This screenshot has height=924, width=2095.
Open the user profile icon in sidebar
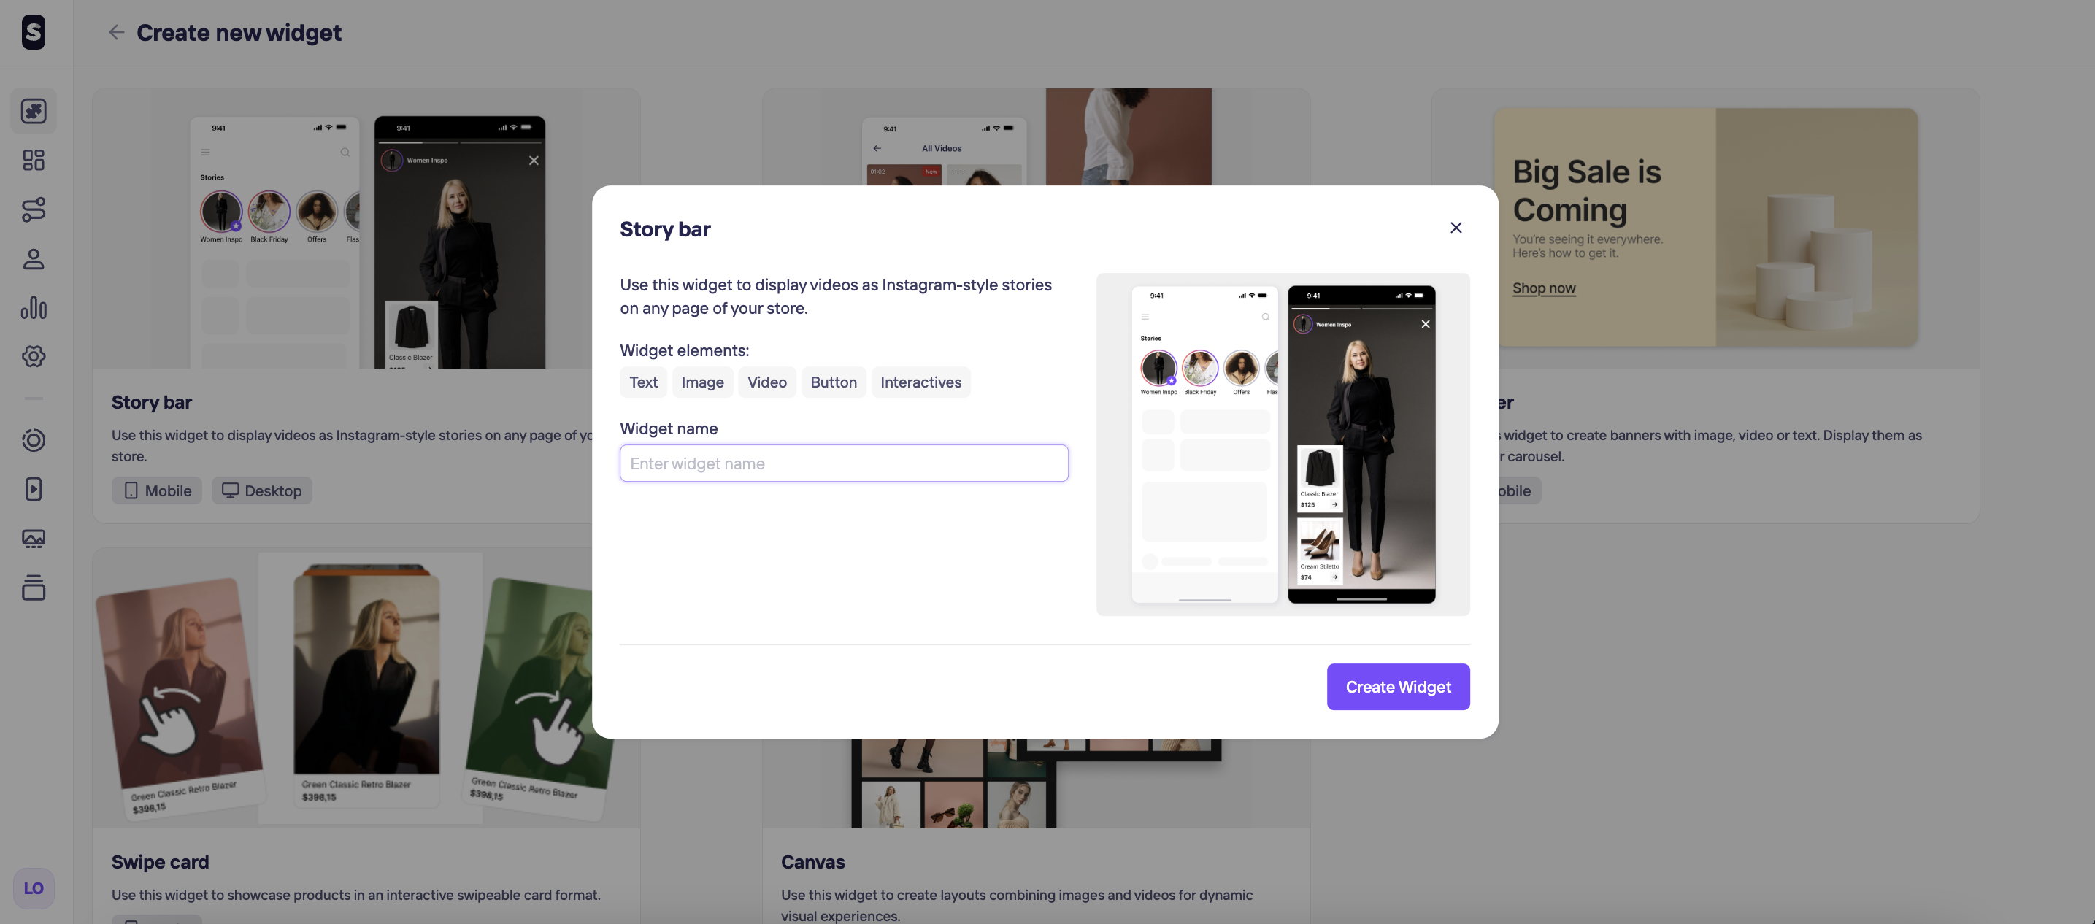[34, 260]
